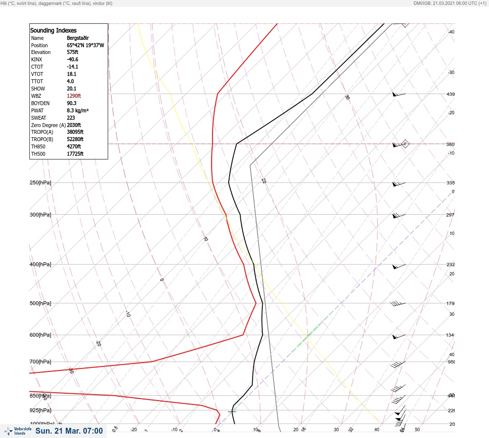Click the '925[hPa]' pressure label
The image size is (489, 438).
(x=40, y=410)
